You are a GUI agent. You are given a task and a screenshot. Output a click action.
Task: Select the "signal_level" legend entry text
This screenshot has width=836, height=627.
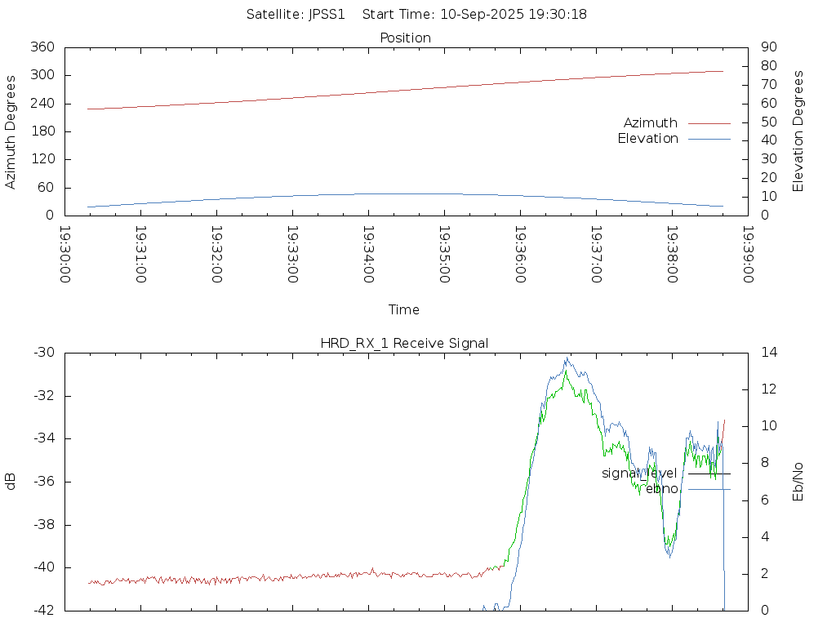pyautogui.click(x=639, y=474)
